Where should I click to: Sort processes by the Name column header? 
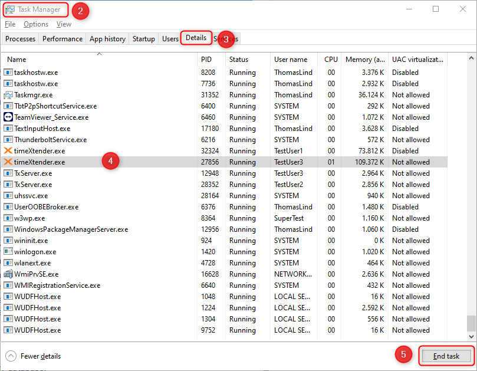pyautogui.click(x=99, y=59)
